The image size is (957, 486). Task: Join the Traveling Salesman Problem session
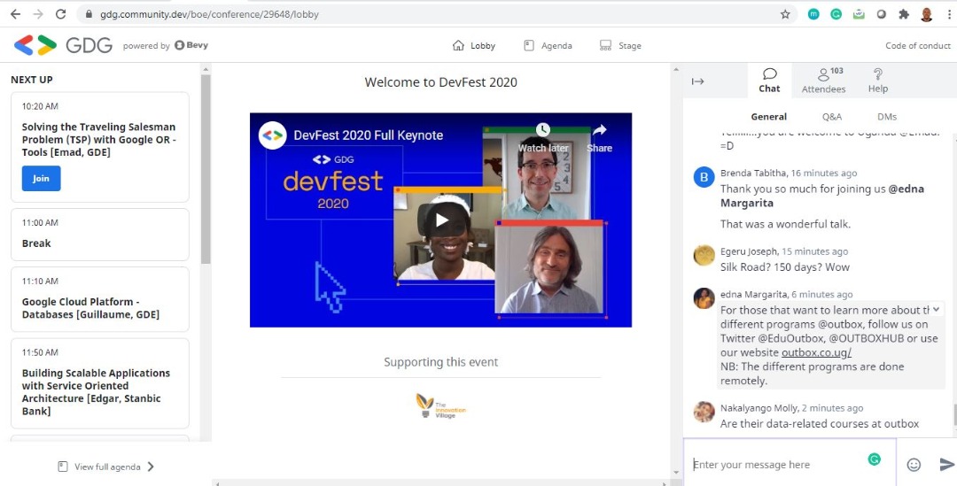41,179
